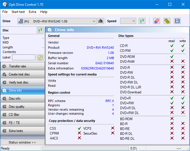Click the save floppy disk toolbar icon
This screenshot has height=151, width=190.
pos(177,21)
